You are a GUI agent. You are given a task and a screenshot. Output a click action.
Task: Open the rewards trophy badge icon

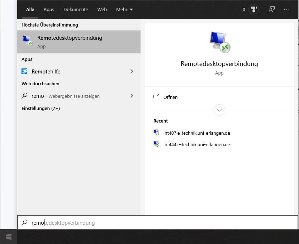(x=254, y=9)
